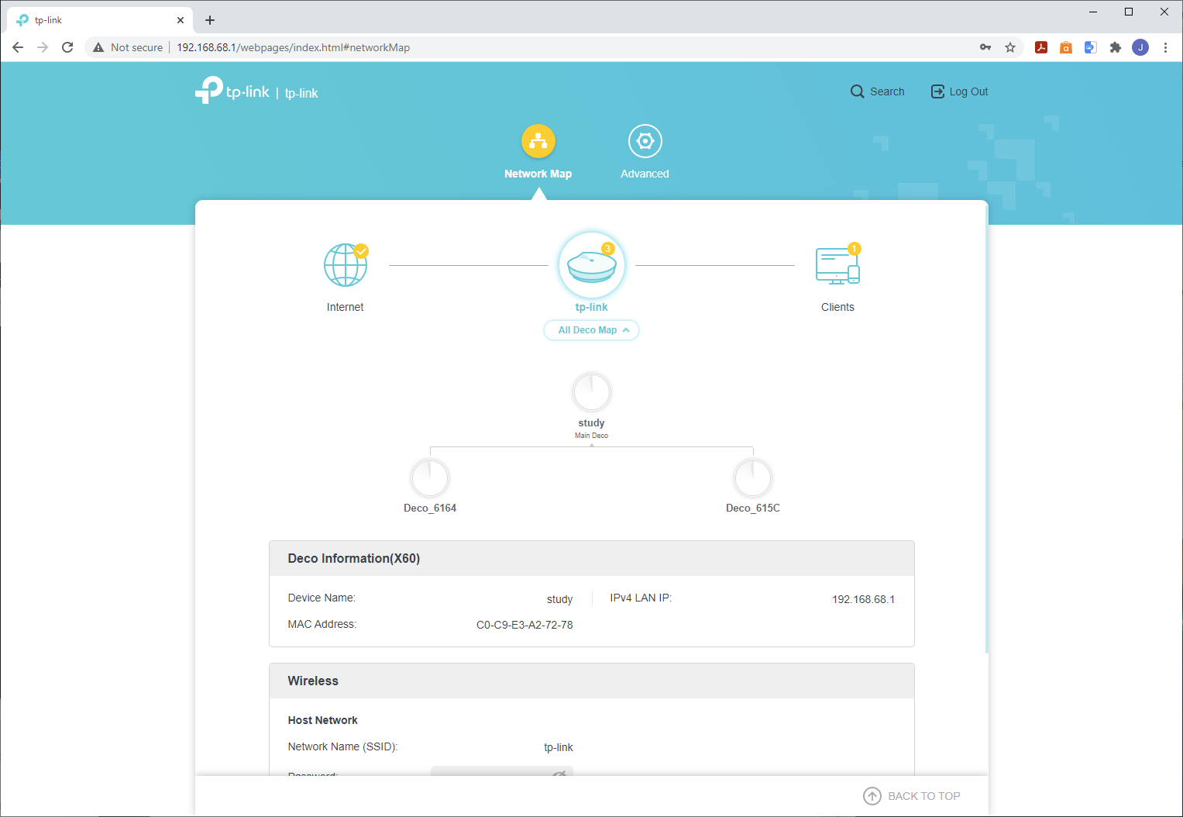1183x817 pixels.
Task: Select the Deco_6164 node icon
Action: click(430, 477)
